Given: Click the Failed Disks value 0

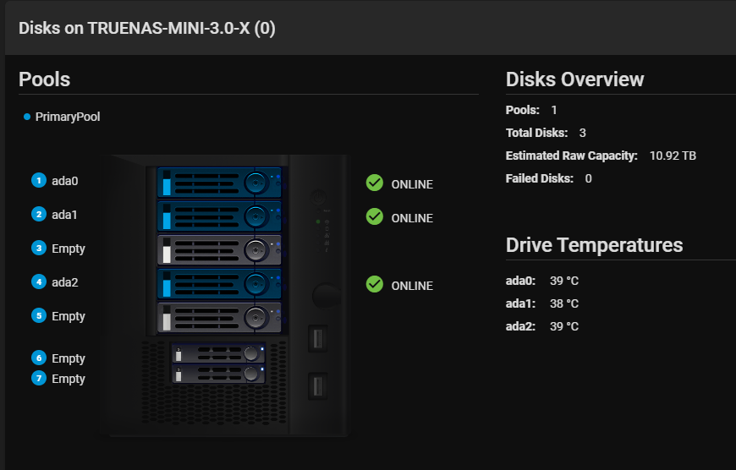Looking at the screenshot, I should pos(589,178).
